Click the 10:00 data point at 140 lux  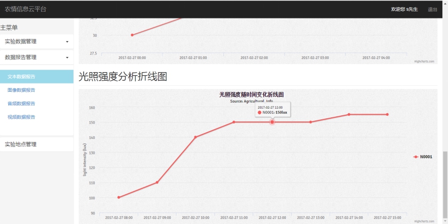coord(195,137)
